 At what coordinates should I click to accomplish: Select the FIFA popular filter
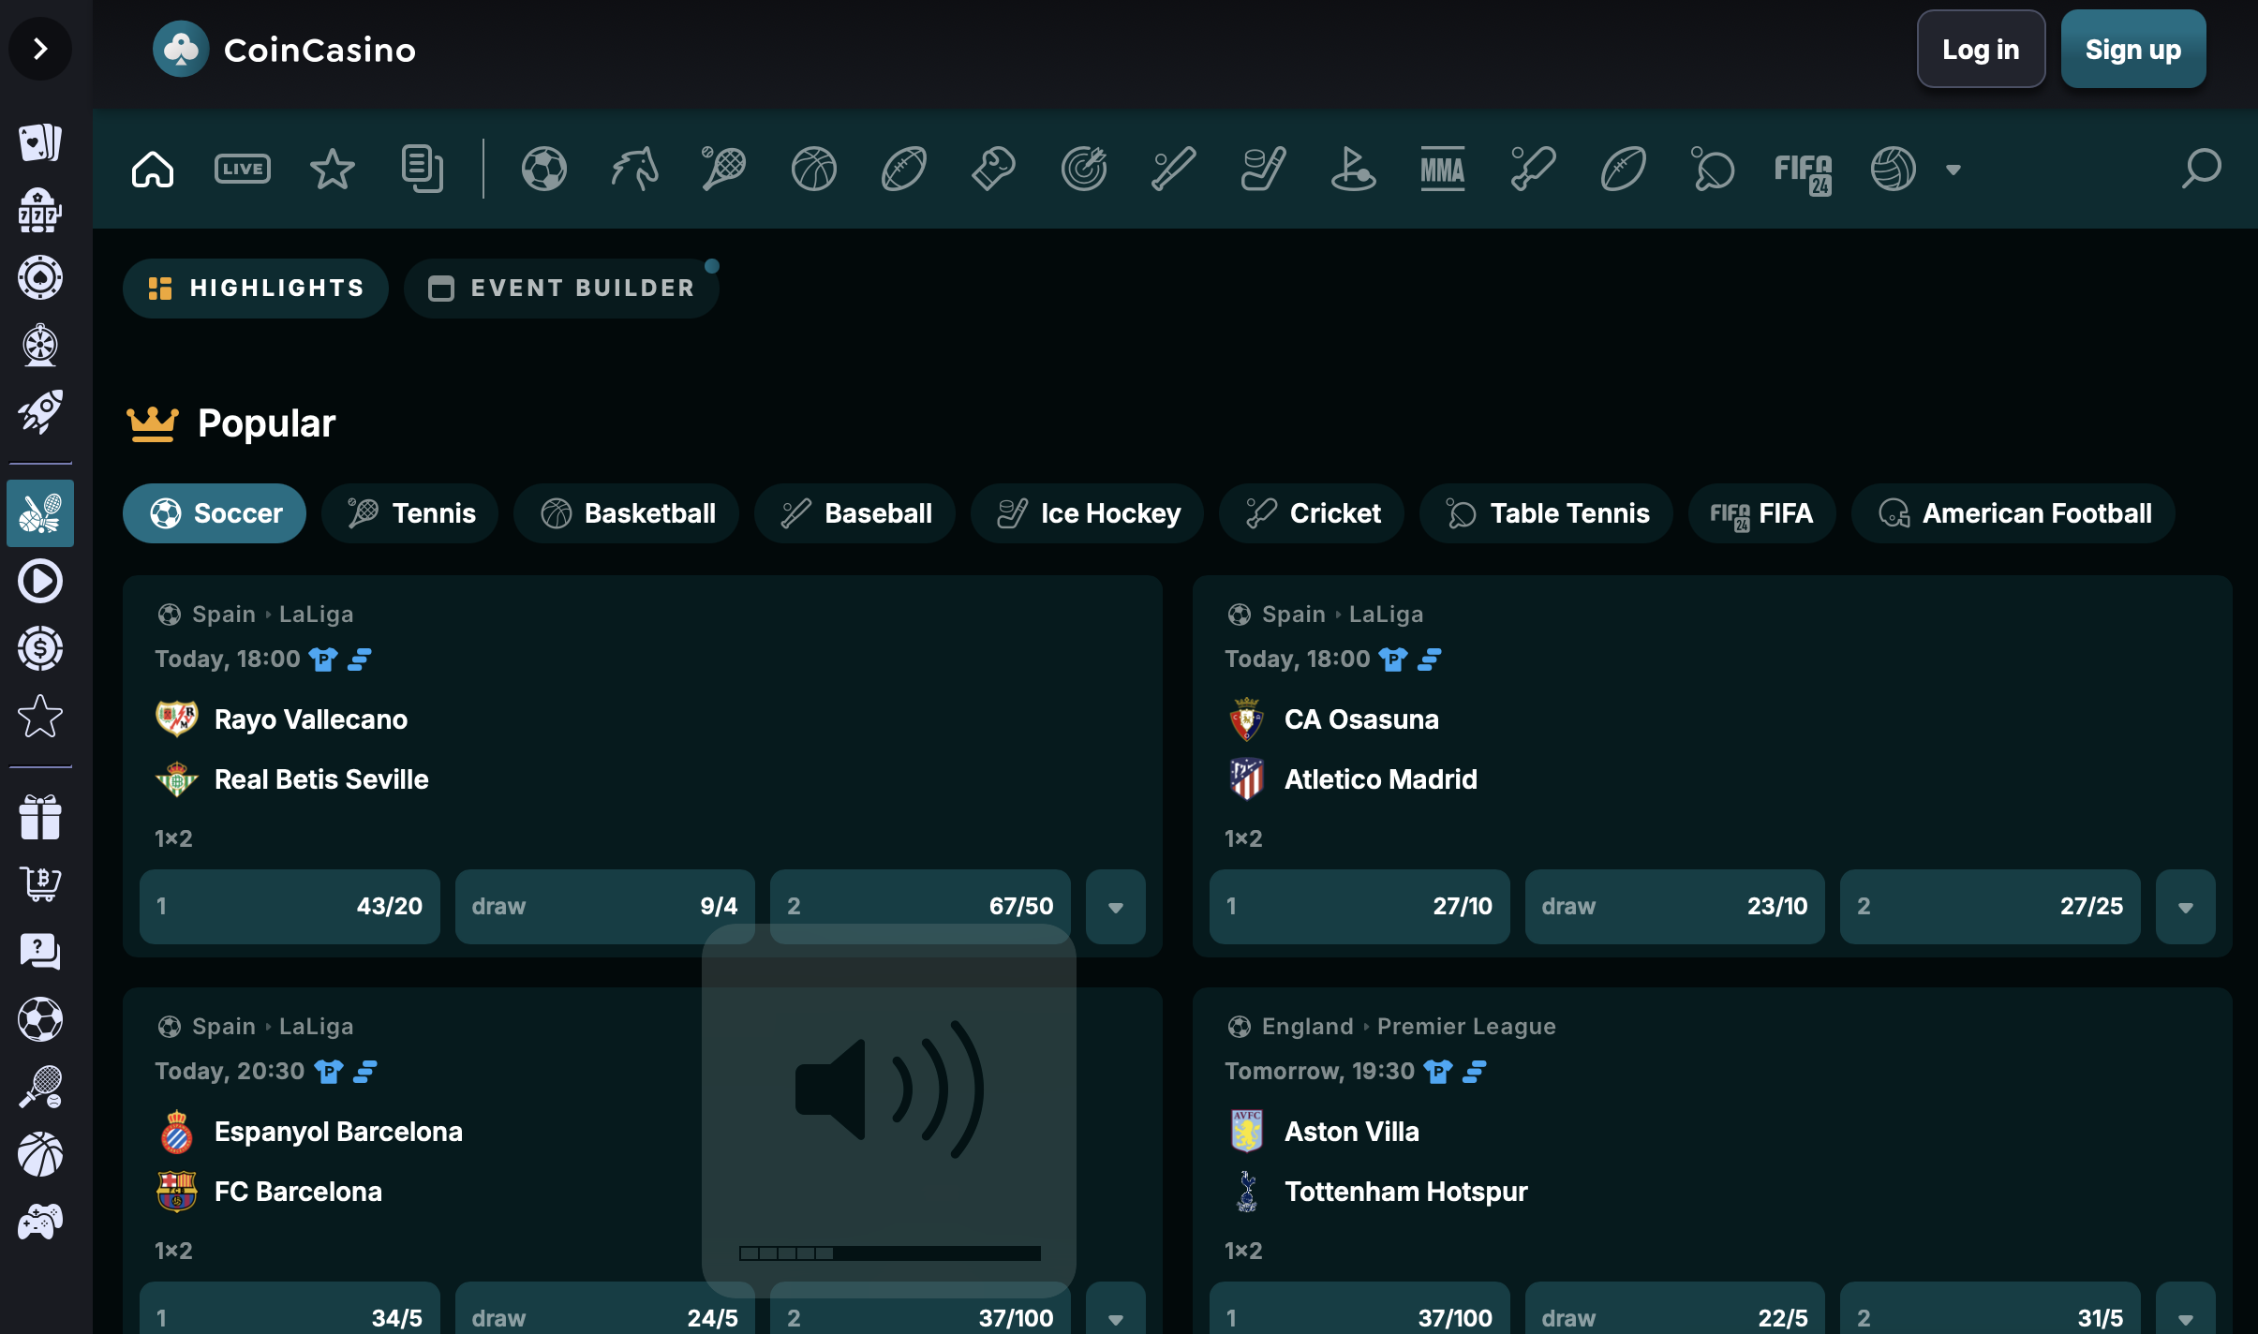pos(1762,513)
